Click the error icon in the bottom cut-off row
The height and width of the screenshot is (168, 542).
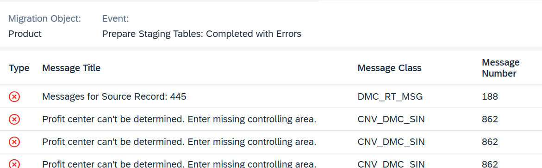[14, 164]
